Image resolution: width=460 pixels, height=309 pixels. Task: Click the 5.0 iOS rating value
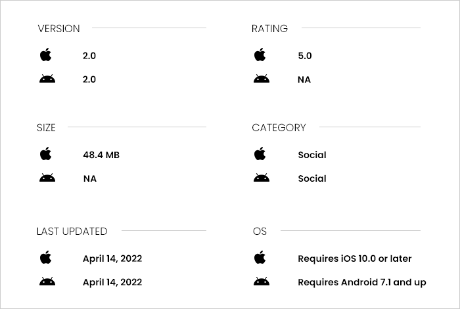[305, 56]
